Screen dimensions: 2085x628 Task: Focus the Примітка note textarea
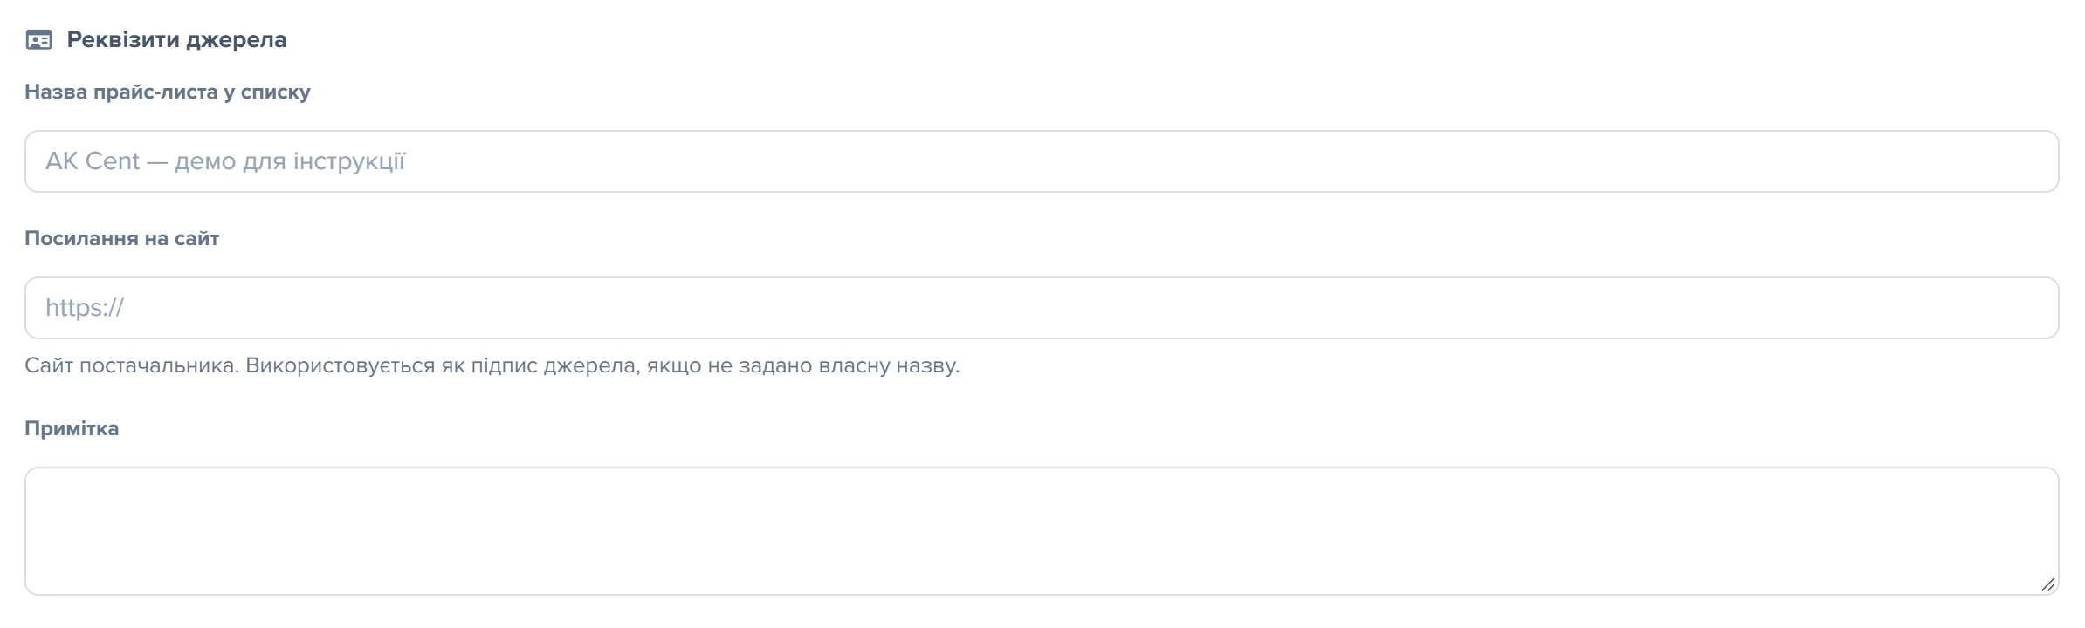point(1042,531)
